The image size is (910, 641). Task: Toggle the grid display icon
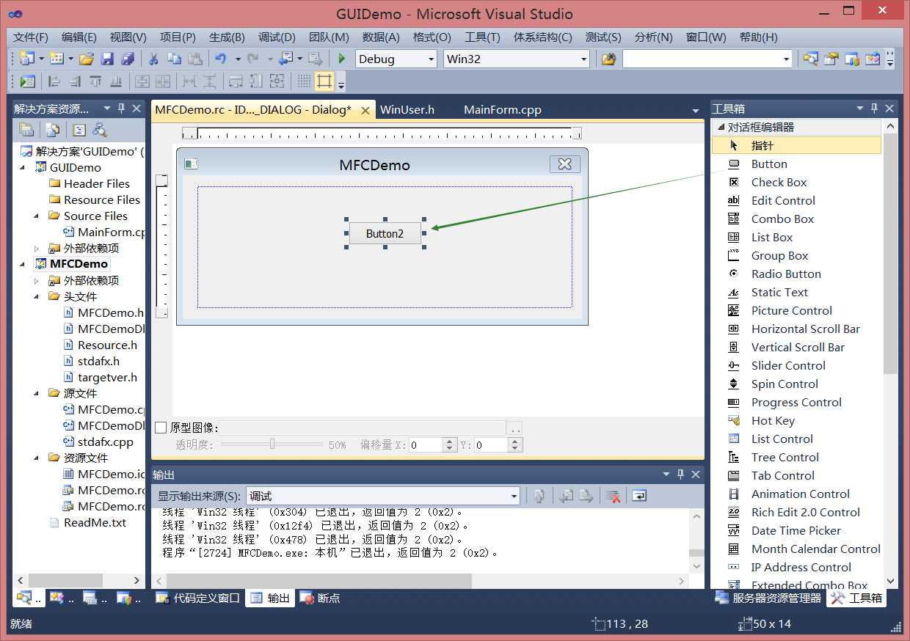pos(304,81)
